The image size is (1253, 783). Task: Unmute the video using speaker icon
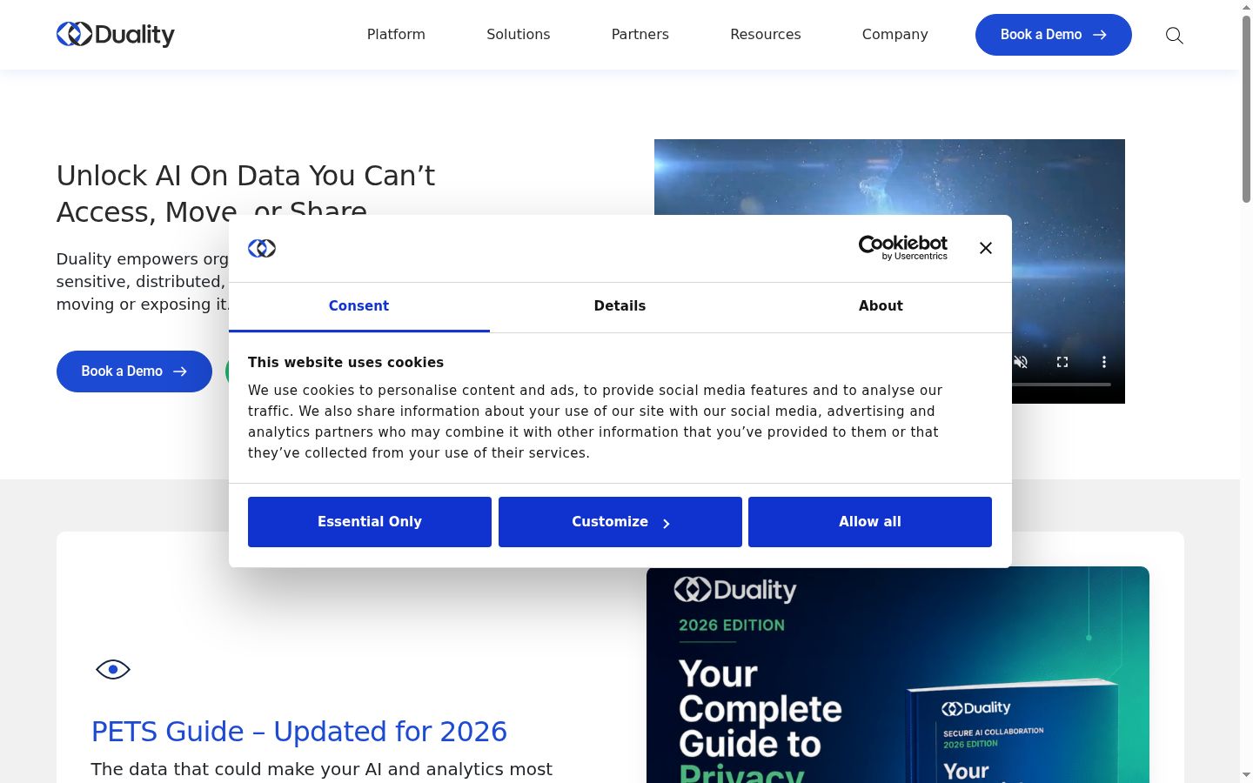[x=1022, y=362]
